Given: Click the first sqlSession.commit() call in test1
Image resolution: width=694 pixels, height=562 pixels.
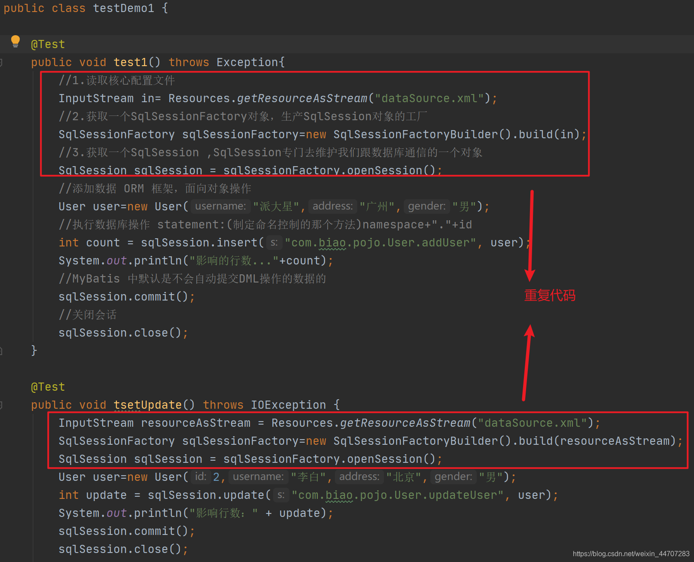Looking at the screenshot, I should click(127, 297).
